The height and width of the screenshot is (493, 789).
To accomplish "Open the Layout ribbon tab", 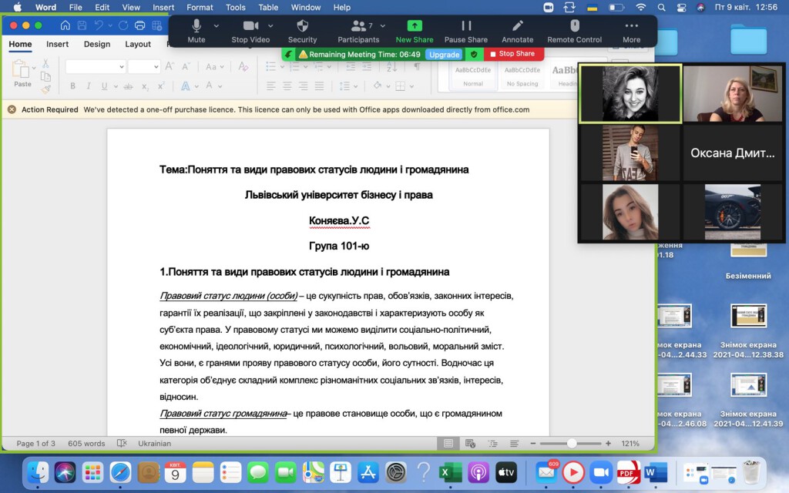I will click(138, 44).
